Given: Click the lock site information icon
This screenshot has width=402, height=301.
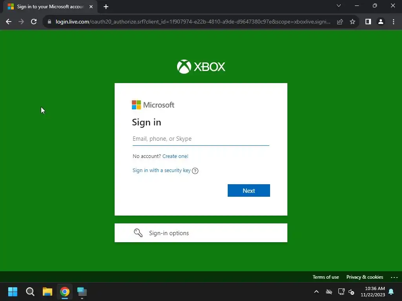Looking at the screenshot, I should pos(49,22).
